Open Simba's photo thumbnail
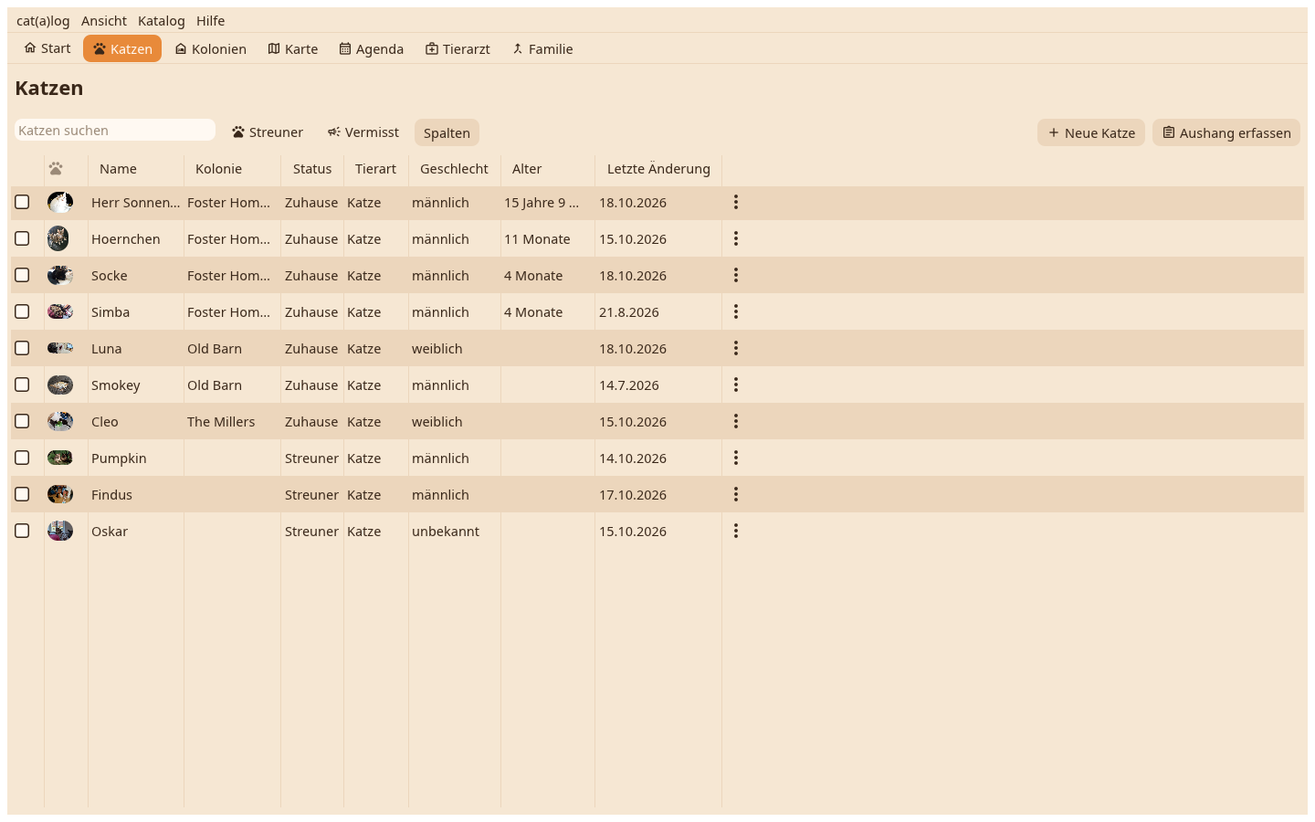The height and width of the screenshot is (822, 1315). click(60, 311)
